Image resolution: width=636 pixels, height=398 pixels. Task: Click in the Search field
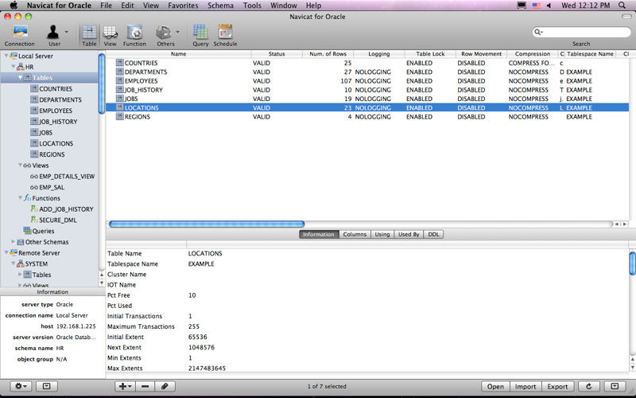[x=581, y=32]
